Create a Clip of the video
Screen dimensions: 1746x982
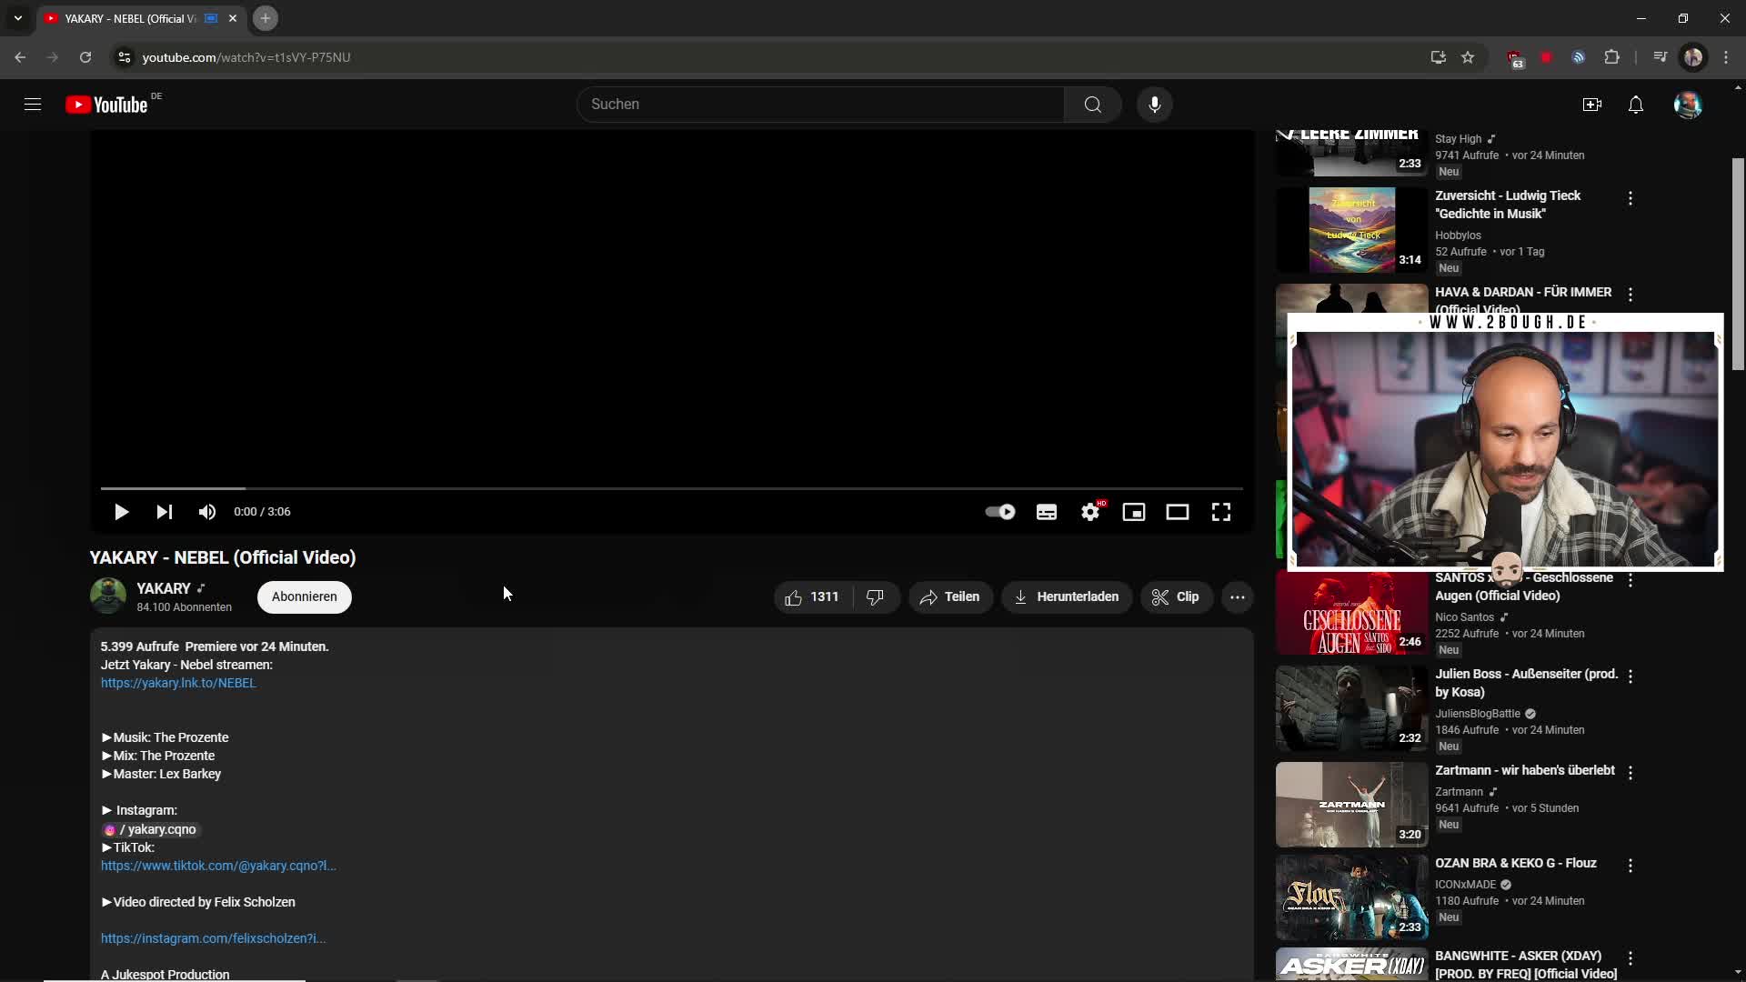(x=1177, y=597)
